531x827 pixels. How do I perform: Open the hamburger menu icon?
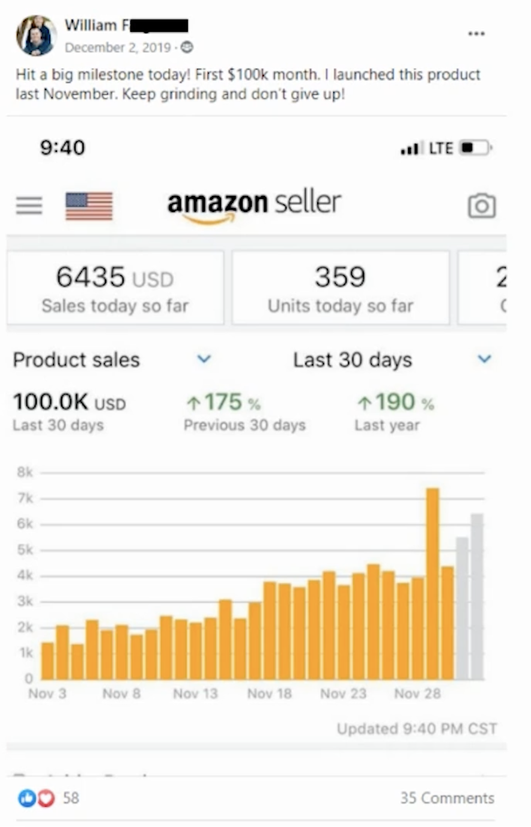coord(29,206)
